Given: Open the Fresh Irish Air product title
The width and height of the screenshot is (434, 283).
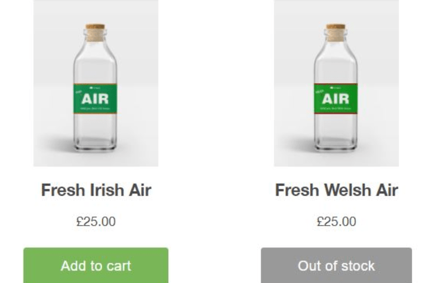Looking at the screenshot, I should (x=96, y=191).
